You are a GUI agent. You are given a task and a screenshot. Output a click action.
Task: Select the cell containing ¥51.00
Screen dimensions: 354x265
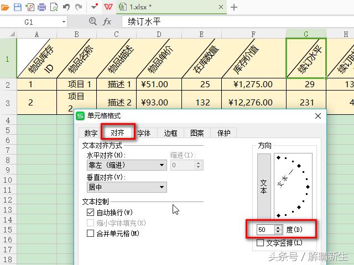coord(159,84)
